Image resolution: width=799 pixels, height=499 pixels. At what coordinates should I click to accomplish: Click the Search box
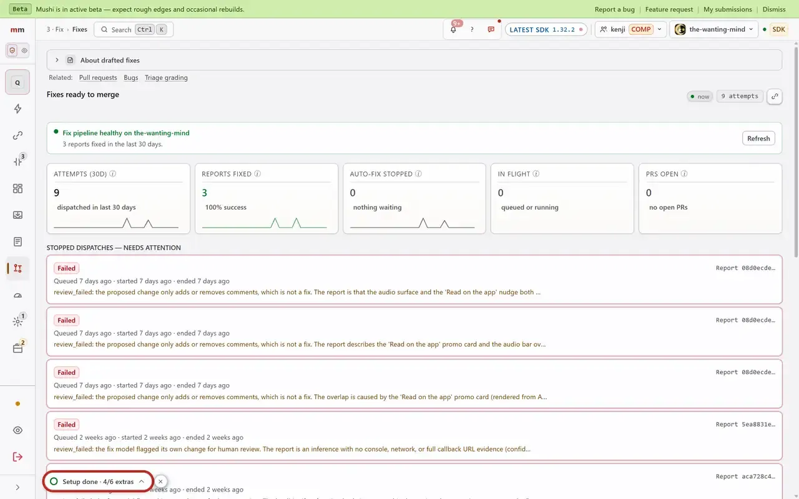click(134, 29)
